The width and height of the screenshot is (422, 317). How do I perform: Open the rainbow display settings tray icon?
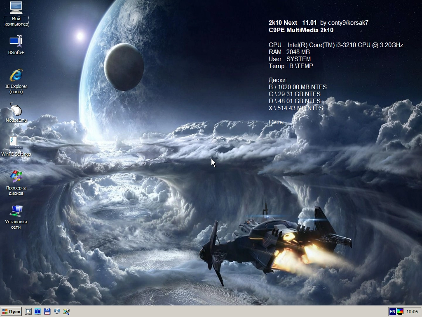pos(400,312)
